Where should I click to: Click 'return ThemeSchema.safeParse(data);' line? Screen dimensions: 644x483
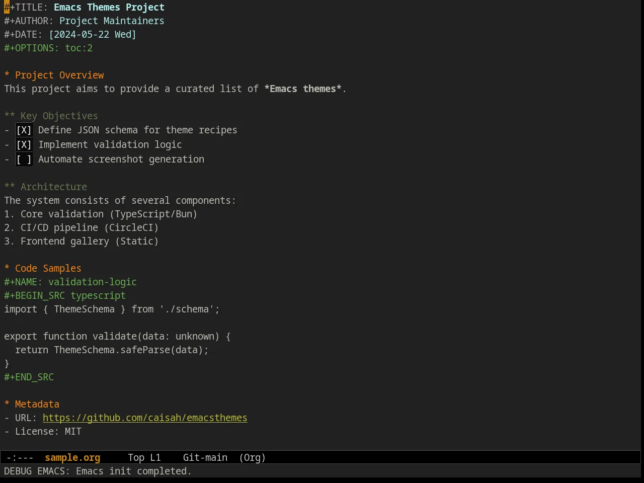click(112, 350)
